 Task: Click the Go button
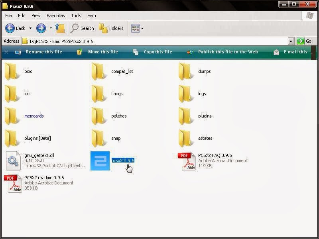(304, 41)
